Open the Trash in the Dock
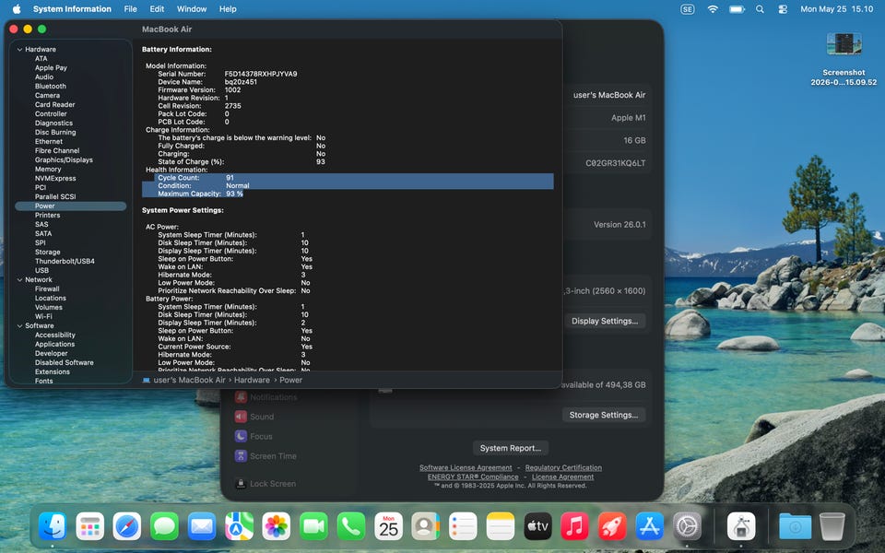 [x=832, y=526]
